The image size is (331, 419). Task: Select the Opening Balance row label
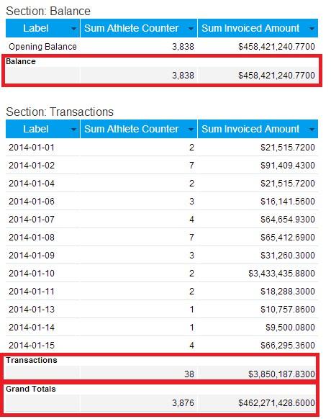(42, 47)
